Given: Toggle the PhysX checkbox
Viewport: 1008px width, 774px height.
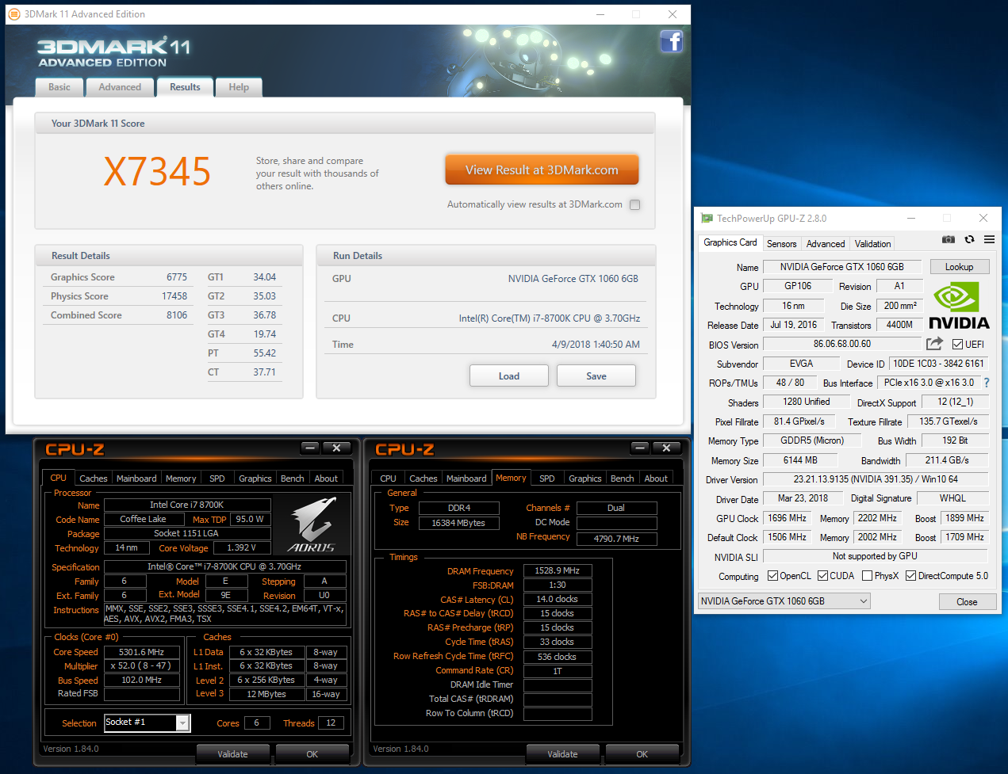Looking at the screenshot, I should click(x=867, y=576).
